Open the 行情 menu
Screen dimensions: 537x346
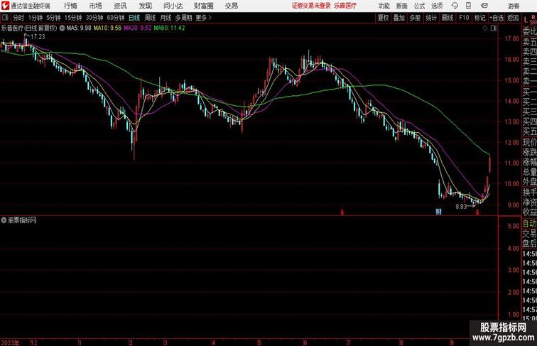tap(70, 6)
